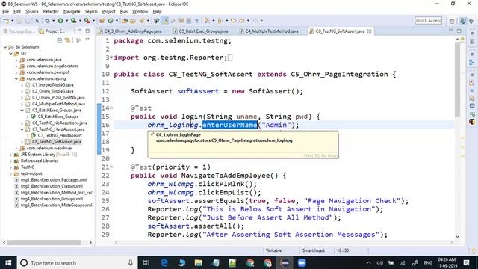Image resolution: width=478 pixels, height=269 pixels.
Task: Click the Smart Insert status bar entry
Action: click(314, 250)
